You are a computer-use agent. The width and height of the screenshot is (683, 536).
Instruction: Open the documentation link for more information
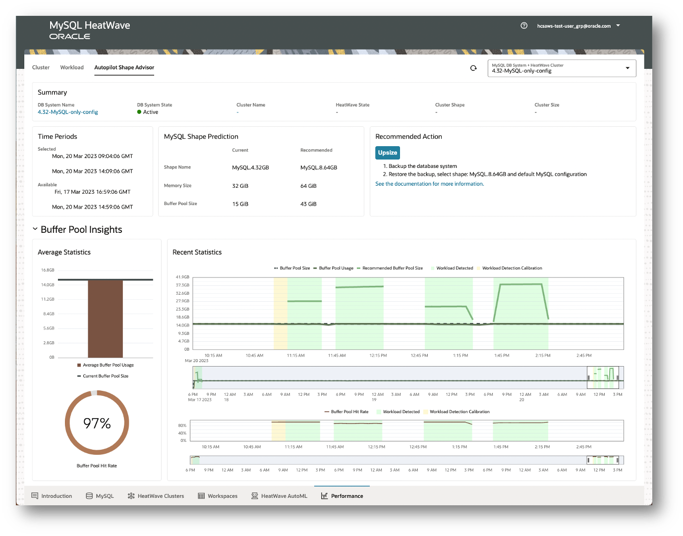point(429,183)
